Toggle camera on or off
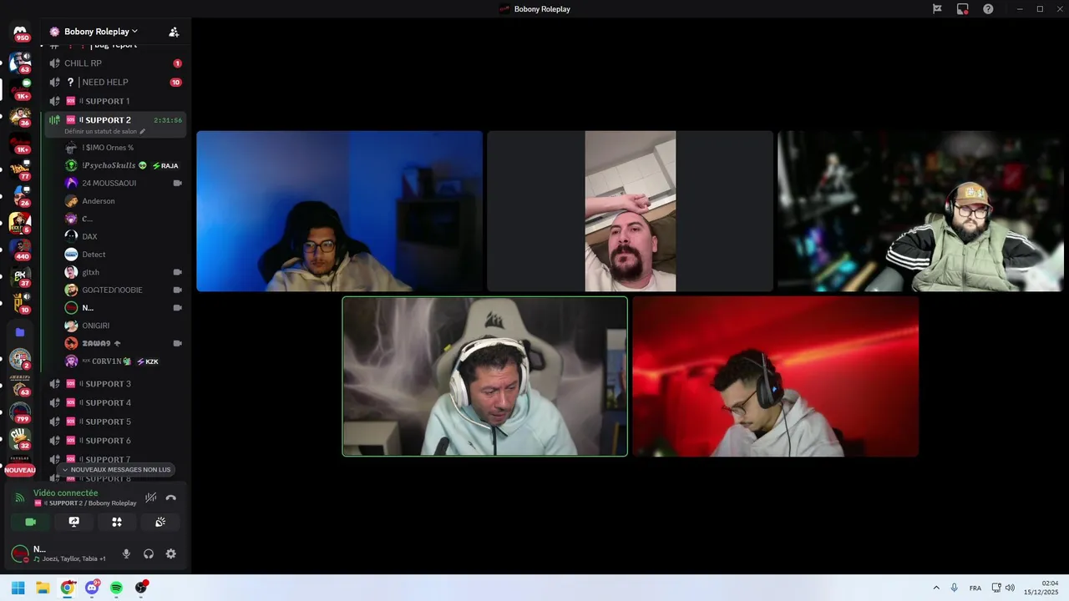Screen dimensions: 1069x601 click(30, 522)
